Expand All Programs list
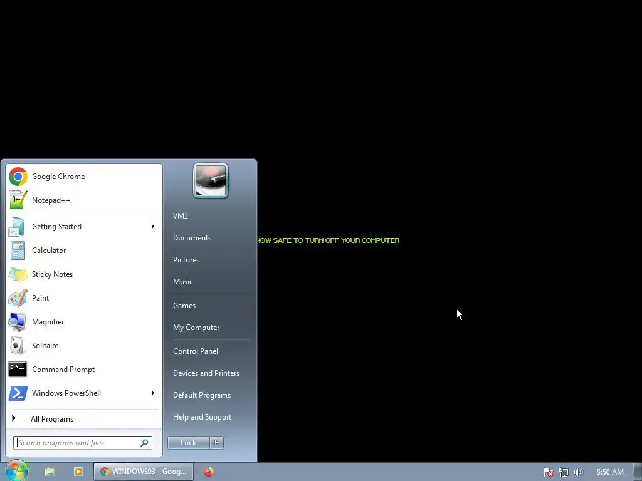The image size is (642, 481). coord(84,419)
